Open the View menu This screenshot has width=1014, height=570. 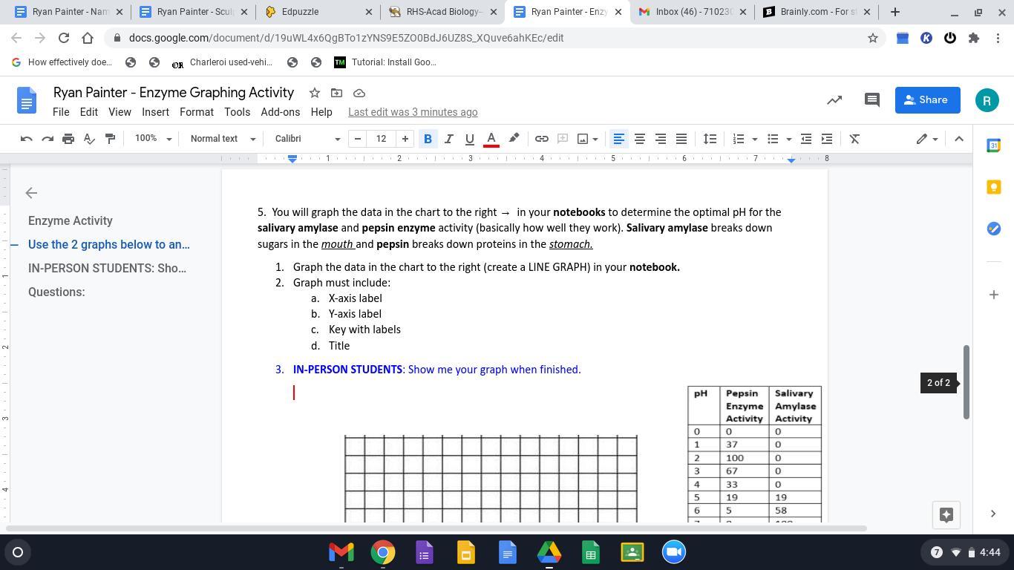tap(120, 112)
